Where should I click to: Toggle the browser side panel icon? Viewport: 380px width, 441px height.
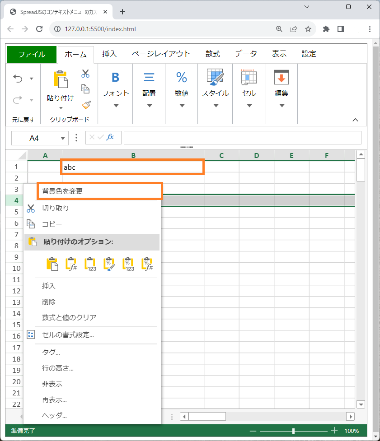point(341,29)
